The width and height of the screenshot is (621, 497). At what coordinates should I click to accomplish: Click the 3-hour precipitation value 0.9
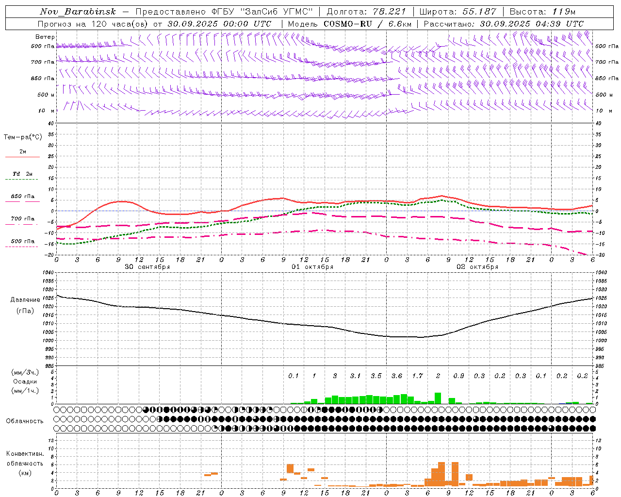tap(458, 376)
